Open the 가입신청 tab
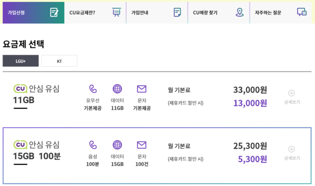Image resolution: width=315 pixels, height=186 pixels. pos(33,13)
